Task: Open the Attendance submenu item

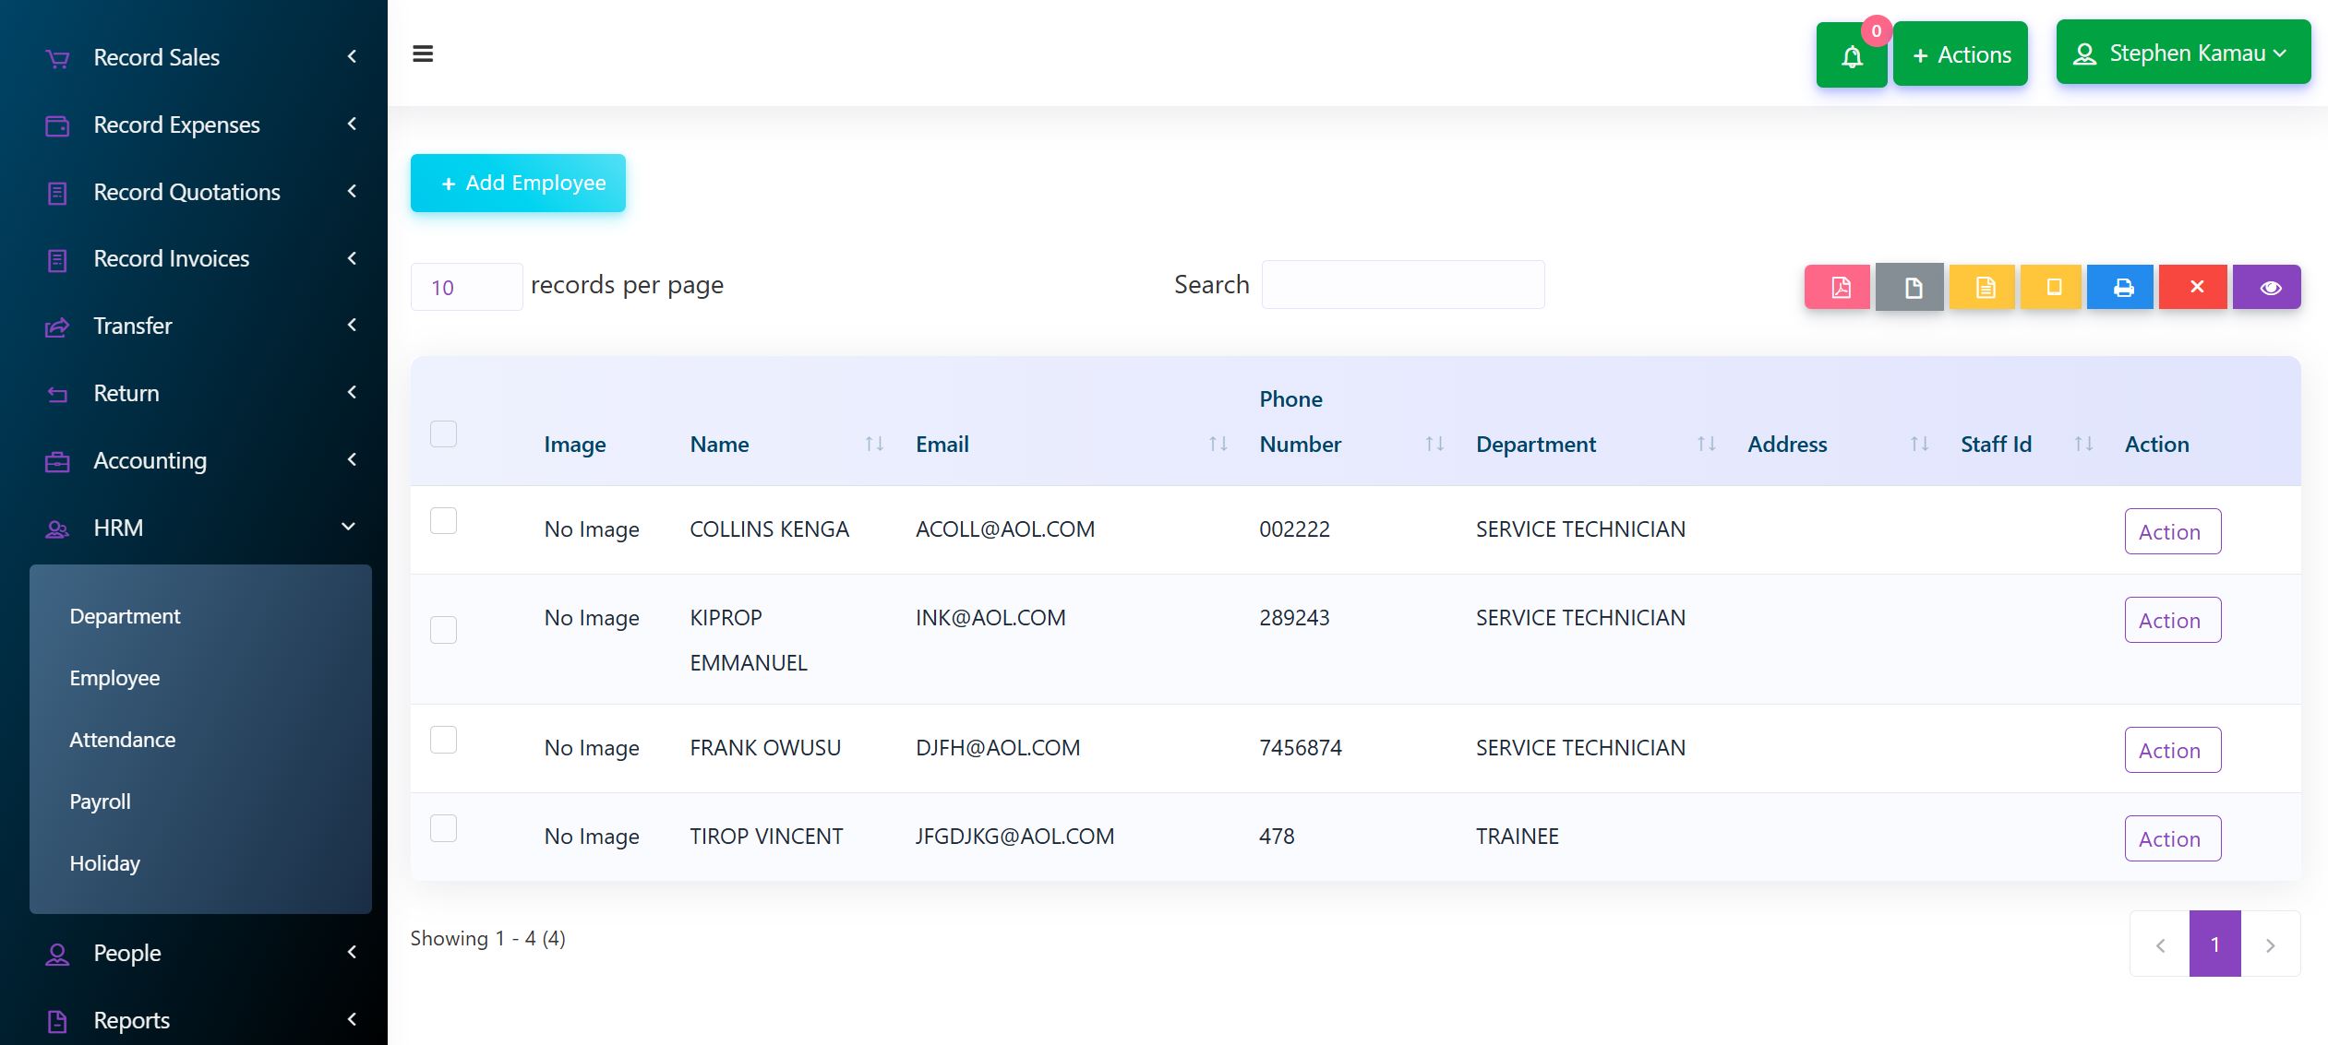Action: tap(122, 740)
